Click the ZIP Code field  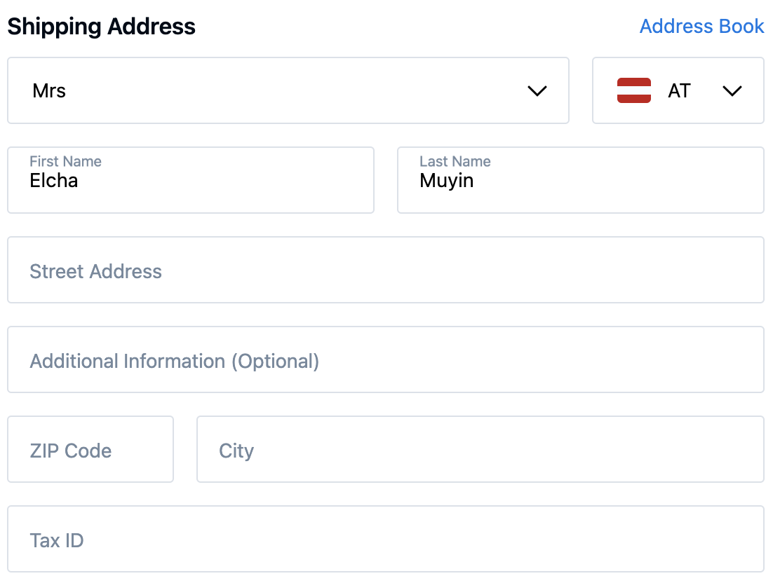tap(90, 450)
